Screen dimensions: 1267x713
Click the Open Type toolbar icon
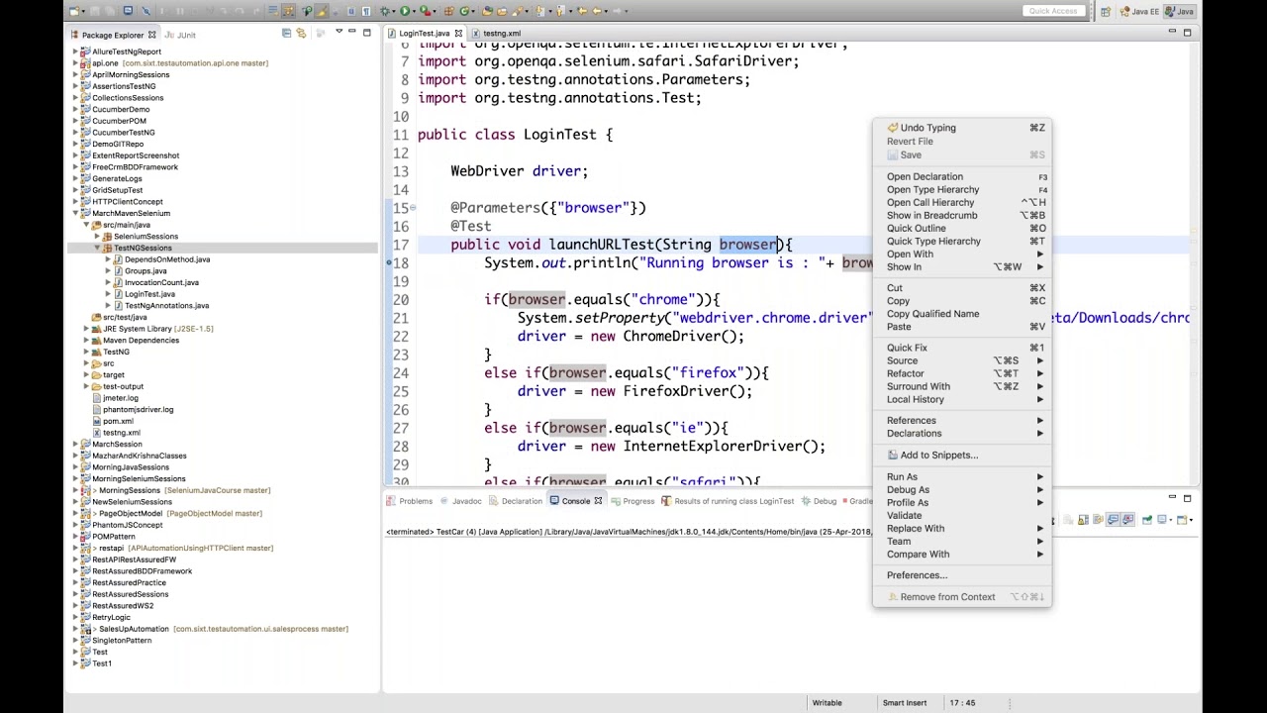tap(487, 11)
